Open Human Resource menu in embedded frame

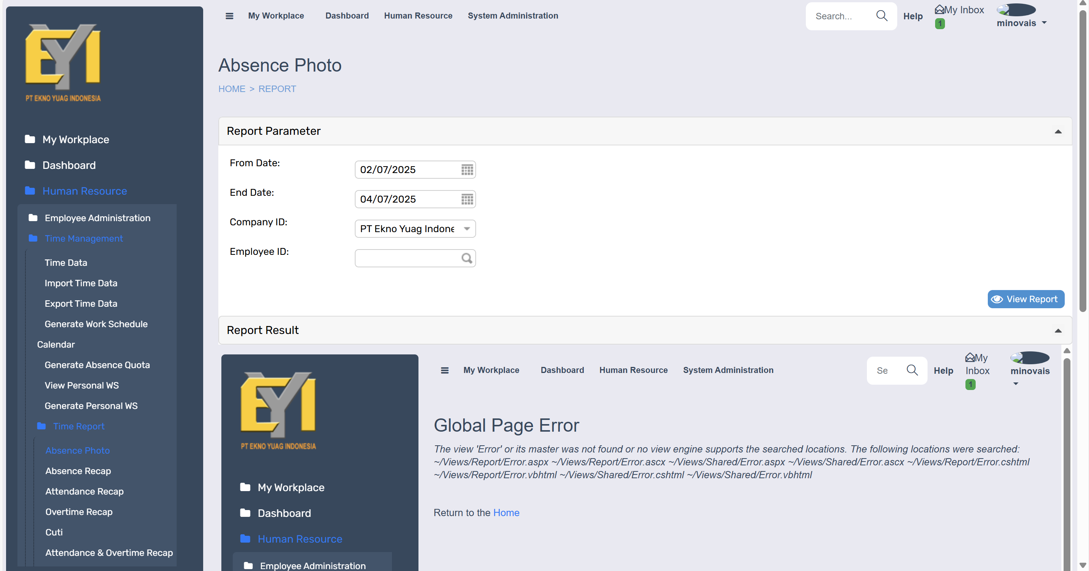[633, 370]
